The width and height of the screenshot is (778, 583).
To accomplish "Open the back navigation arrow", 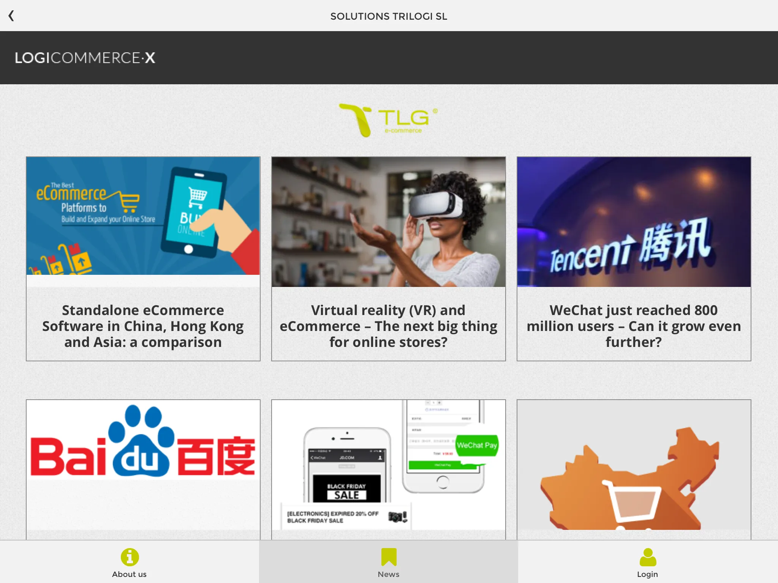I will [x=10, y=15].
